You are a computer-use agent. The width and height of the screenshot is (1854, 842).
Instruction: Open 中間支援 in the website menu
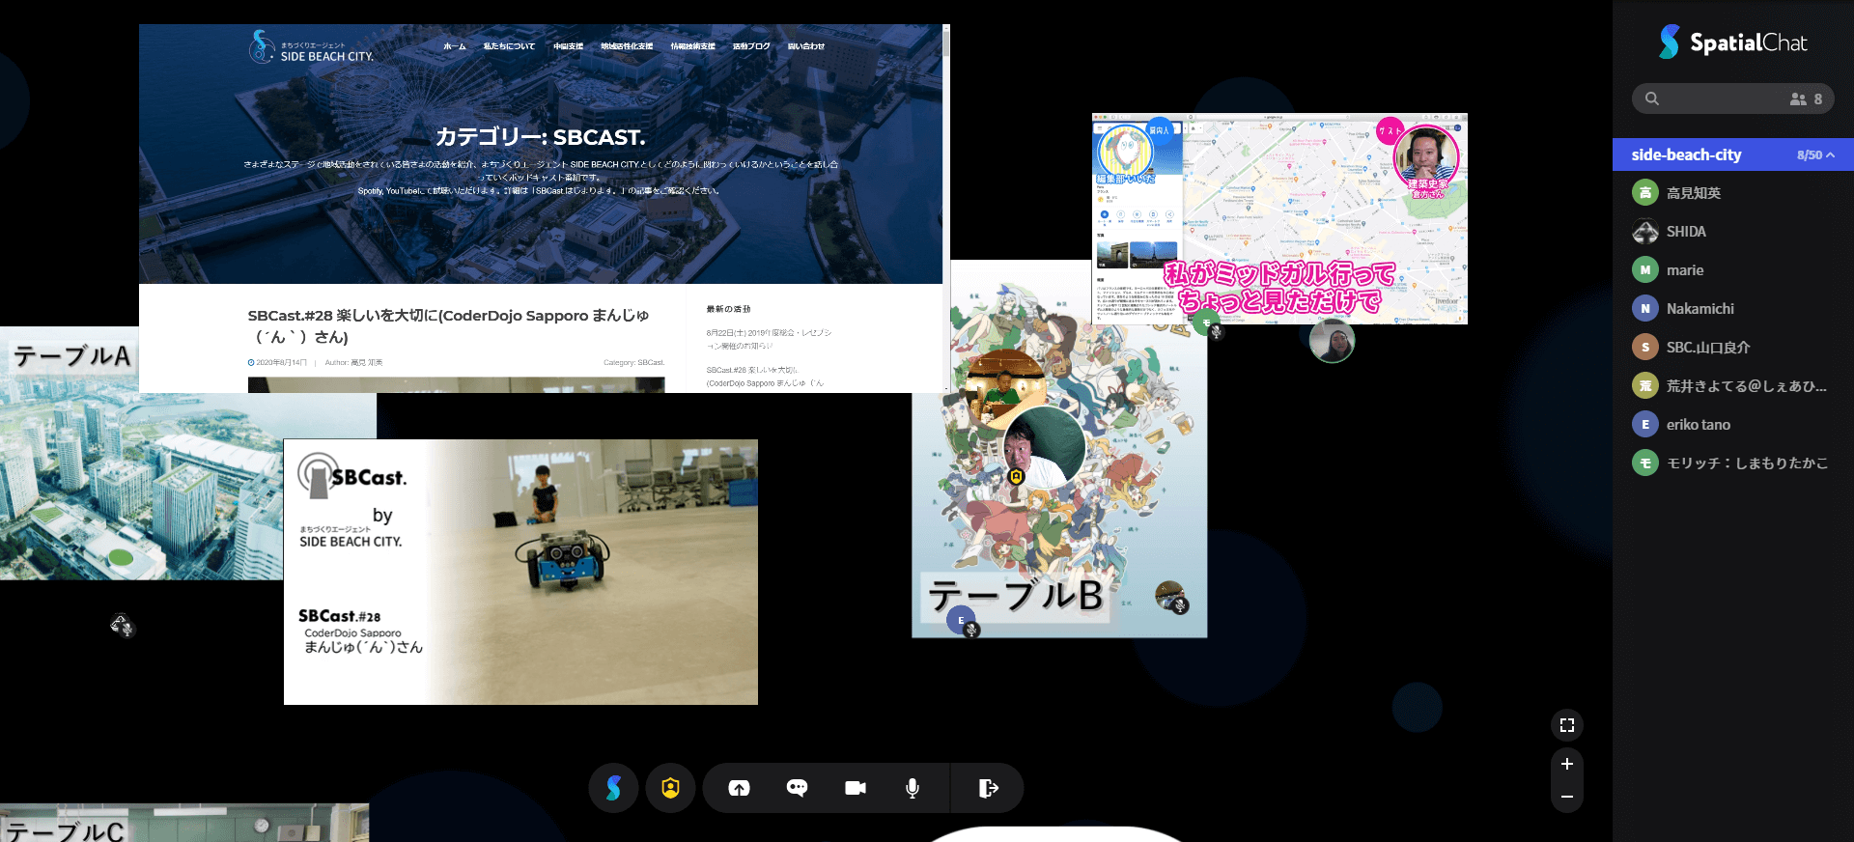point(568,46)
